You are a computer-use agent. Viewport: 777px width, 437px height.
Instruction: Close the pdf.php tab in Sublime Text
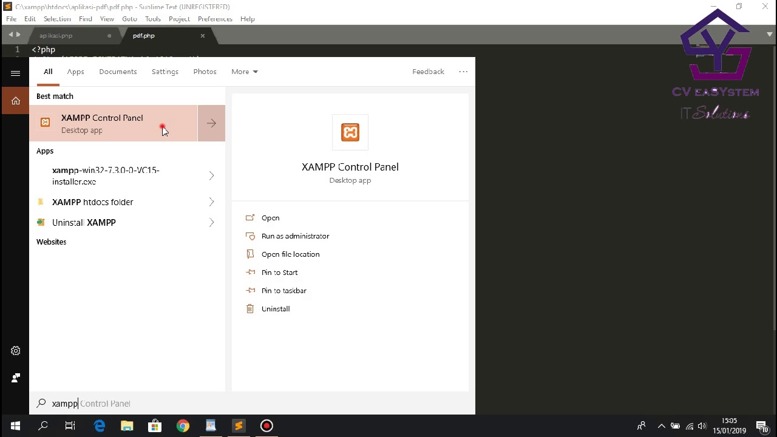(x=203, y=36)
